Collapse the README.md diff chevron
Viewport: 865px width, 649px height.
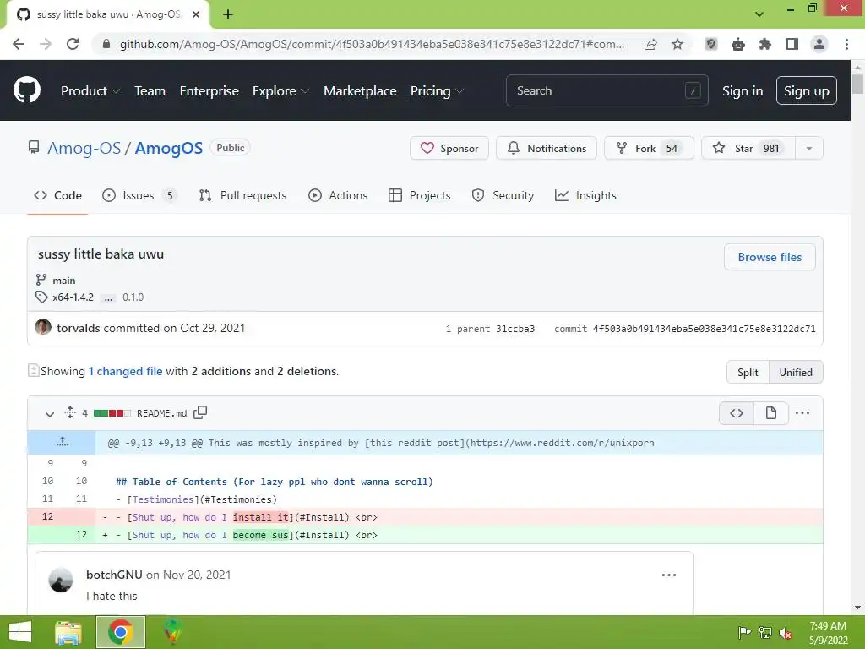tap(50, 414)
